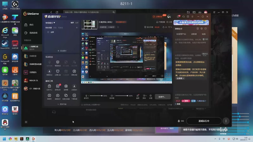Switch to 竖屏 orientation

(77, 23)
